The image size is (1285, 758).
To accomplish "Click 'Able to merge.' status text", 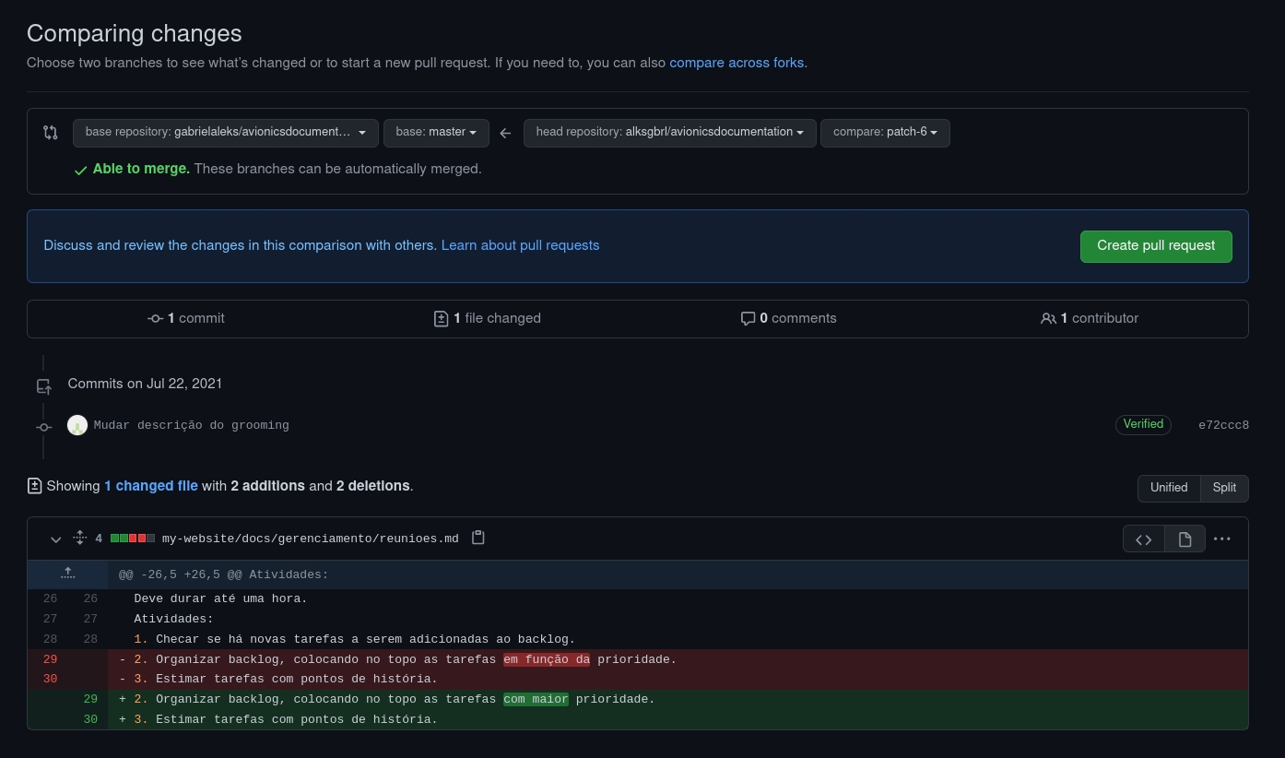I will [141, 169].
